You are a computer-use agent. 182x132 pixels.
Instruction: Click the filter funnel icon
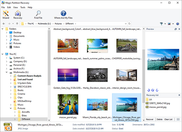(161, 23)
